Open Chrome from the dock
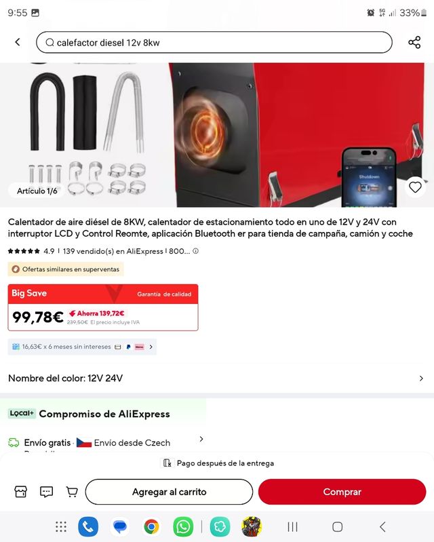The image size is (434, 542). [151, 527]
